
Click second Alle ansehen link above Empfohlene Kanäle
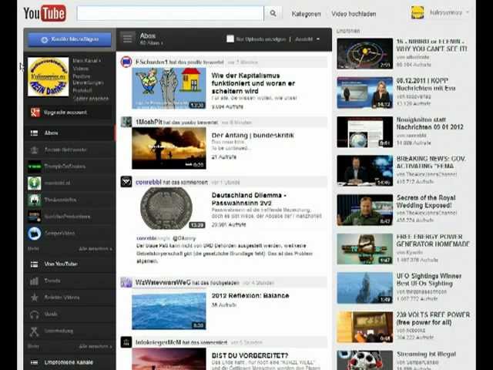point(95,346)
